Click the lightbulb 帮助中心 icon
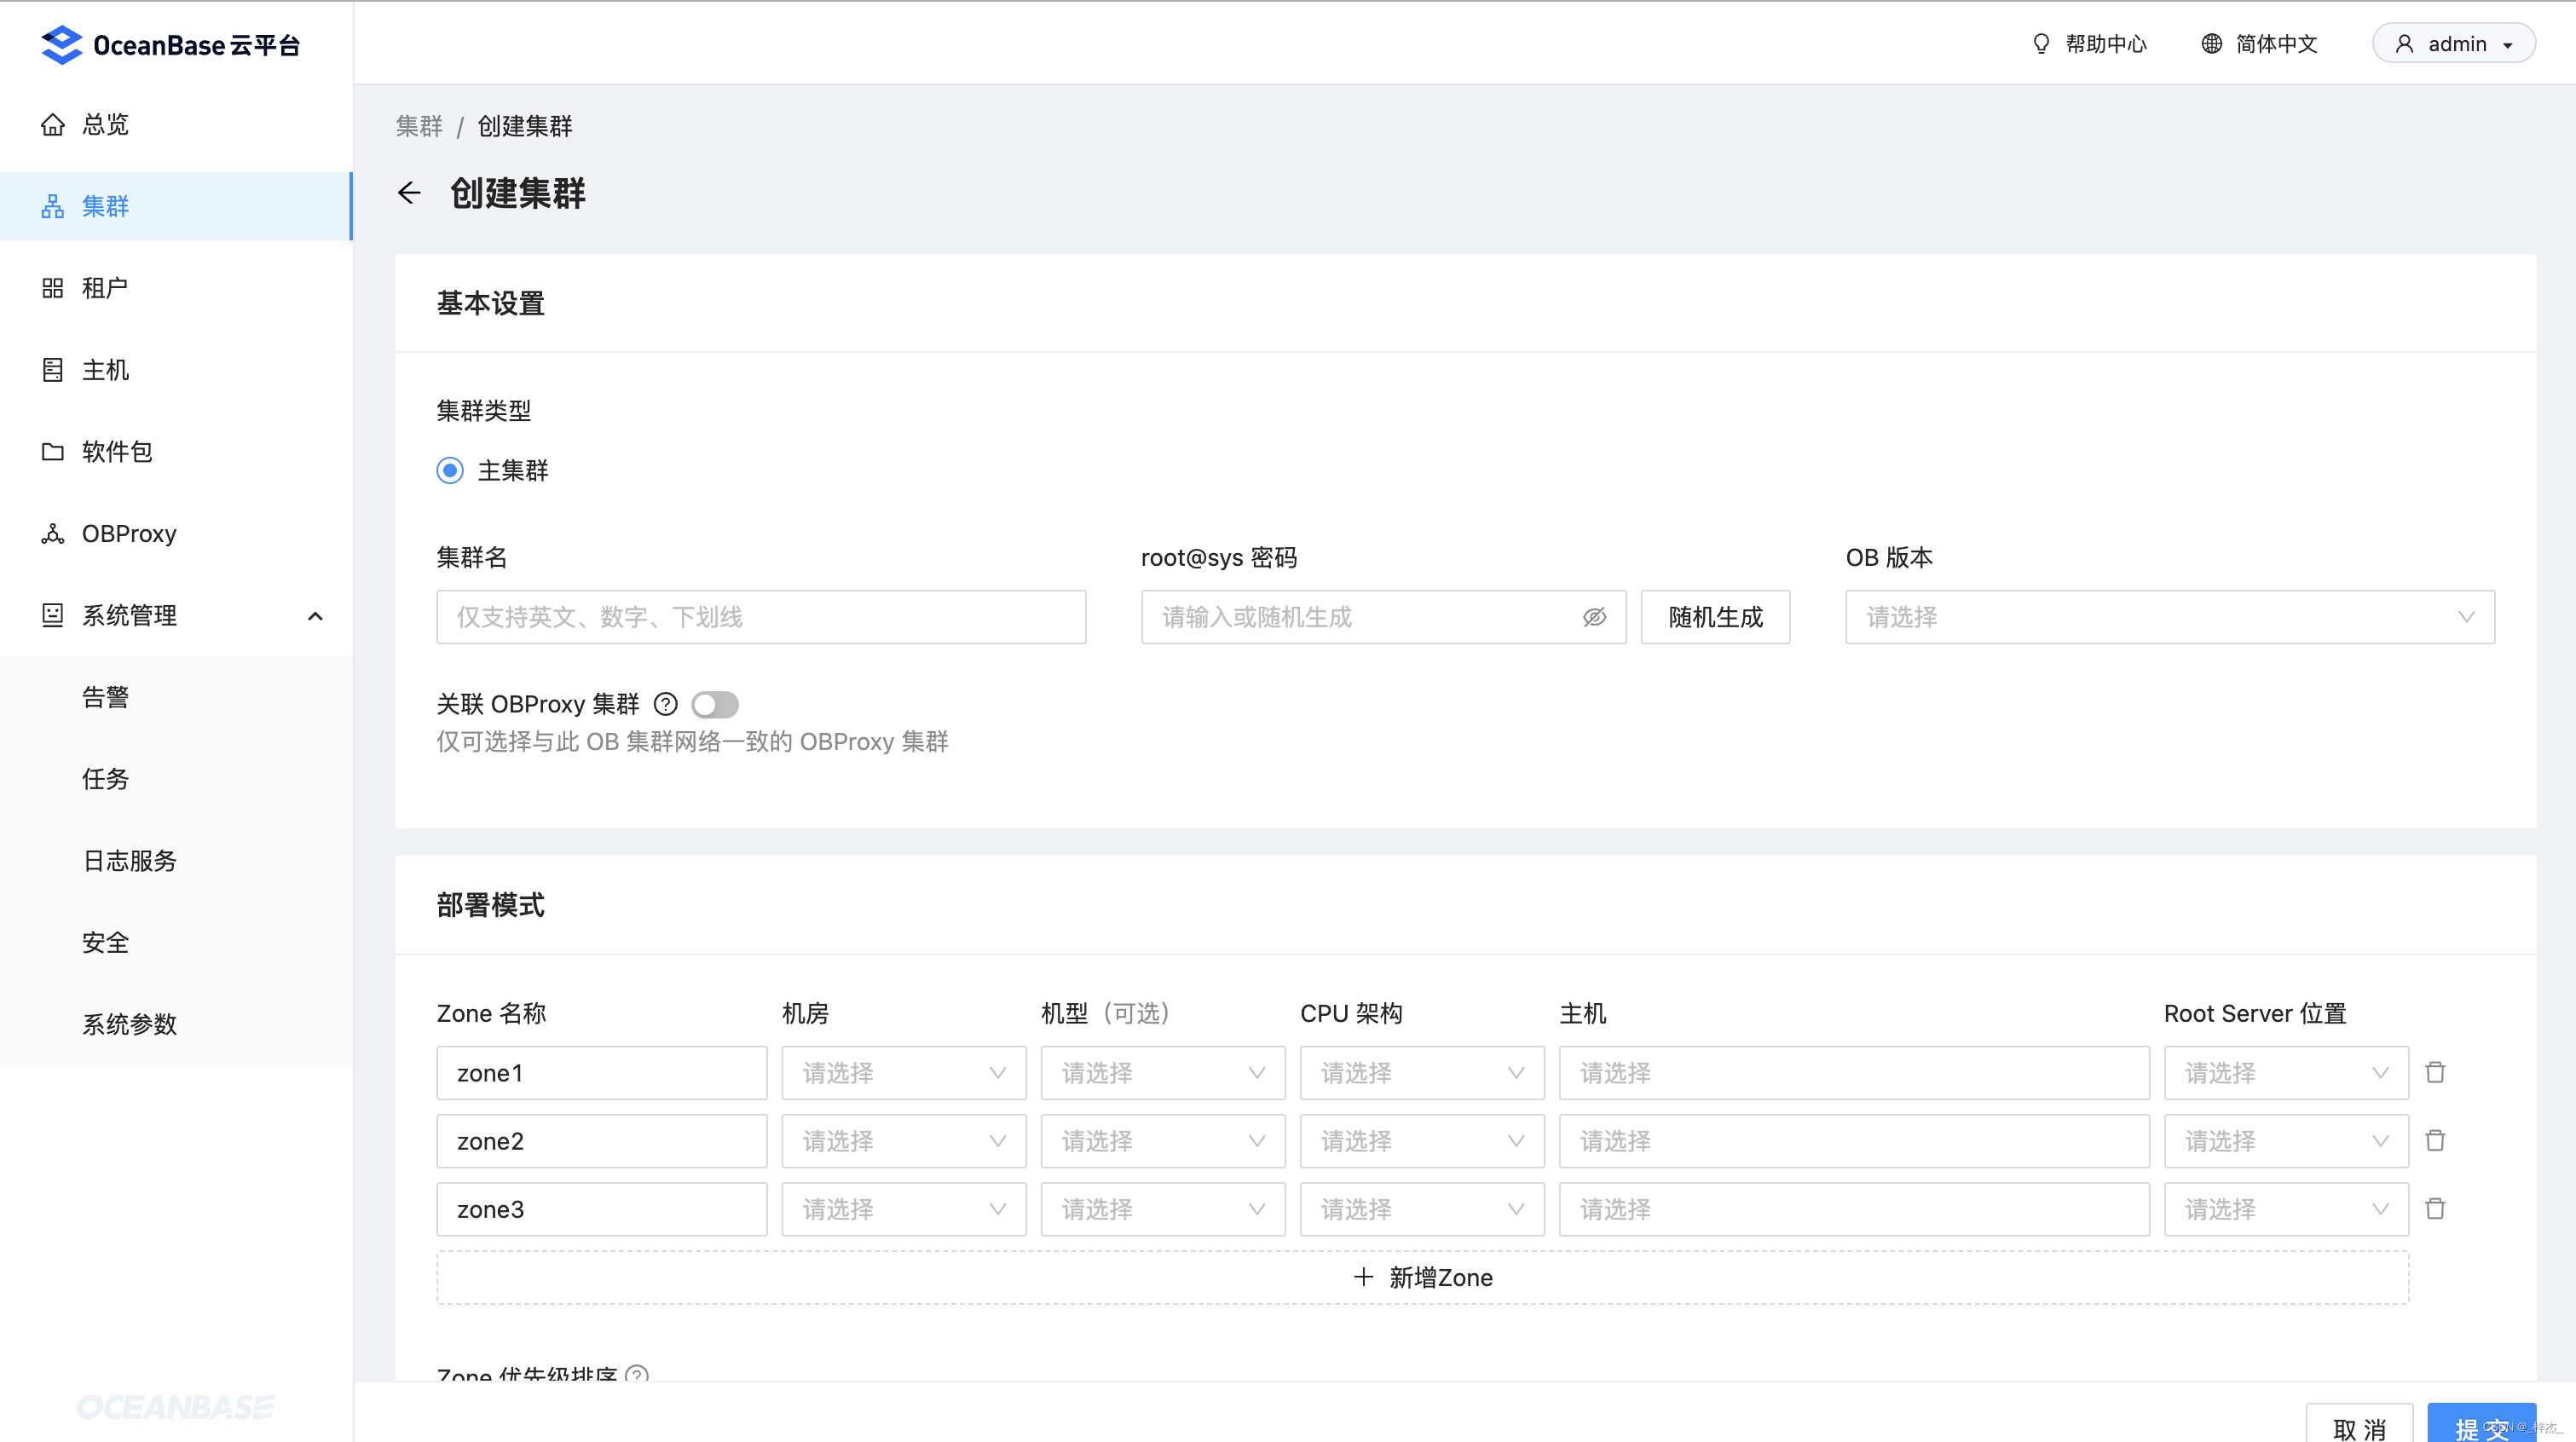2576x1442 pixels. [x=2041, y=44]
